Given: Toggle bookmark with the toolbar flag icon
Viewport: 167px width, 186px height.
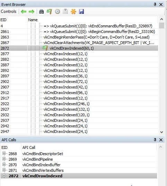Looking at the screenshot, I should tap(49, 12).
